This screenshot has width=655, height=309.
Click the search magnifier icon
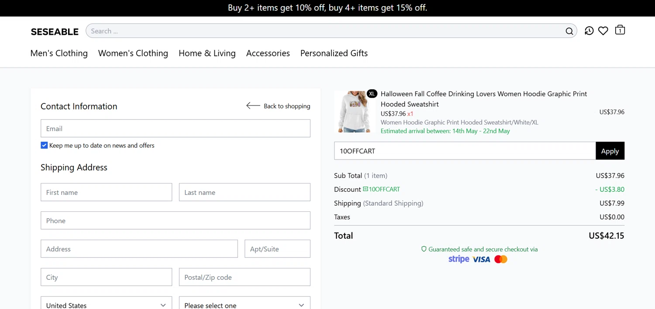(x=569, y=31)
